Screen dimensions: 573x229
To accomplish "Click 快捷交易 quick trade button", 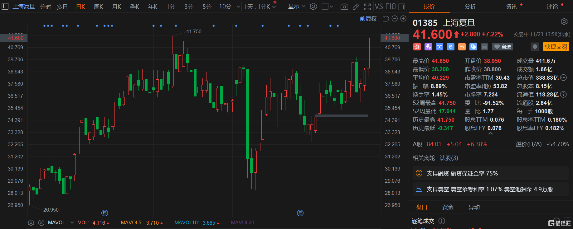I will pyautogui.click(x=556, y=47).
